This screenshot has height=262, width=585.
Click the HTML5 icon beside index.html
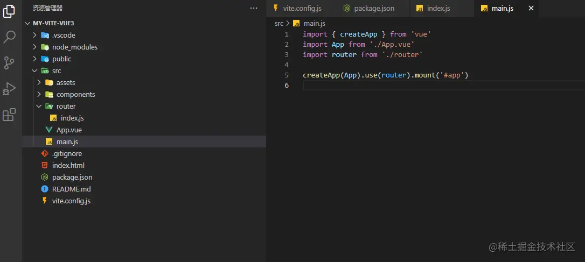pos(45,166)
